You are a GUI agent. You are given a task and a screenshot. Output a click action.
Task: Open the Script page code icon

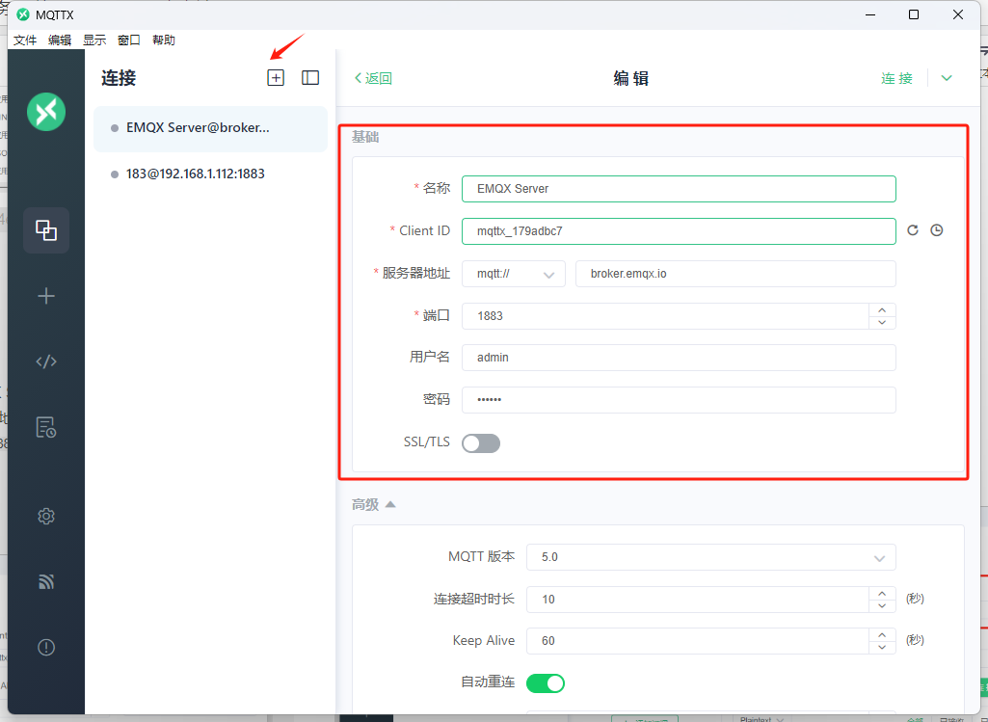click(x=46, y=361)
